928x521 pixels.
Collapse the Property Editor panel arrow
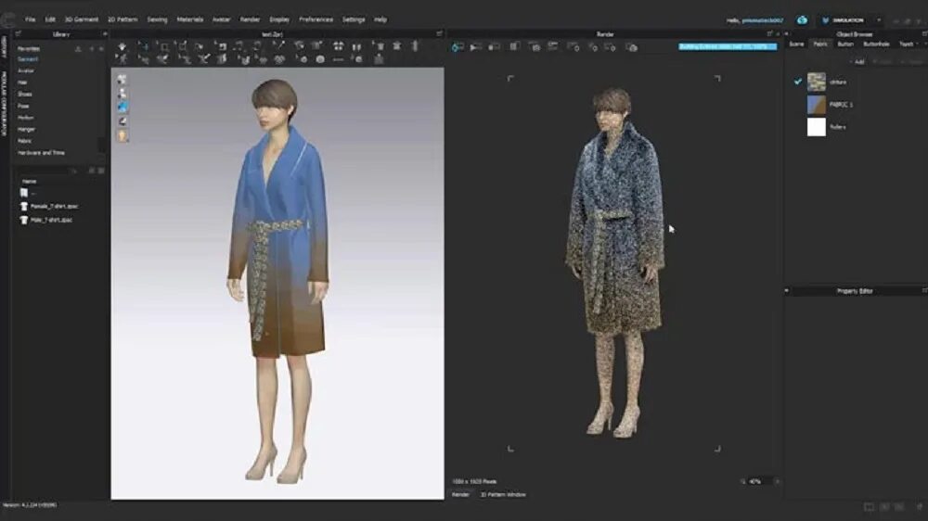(x=787, y=291)
